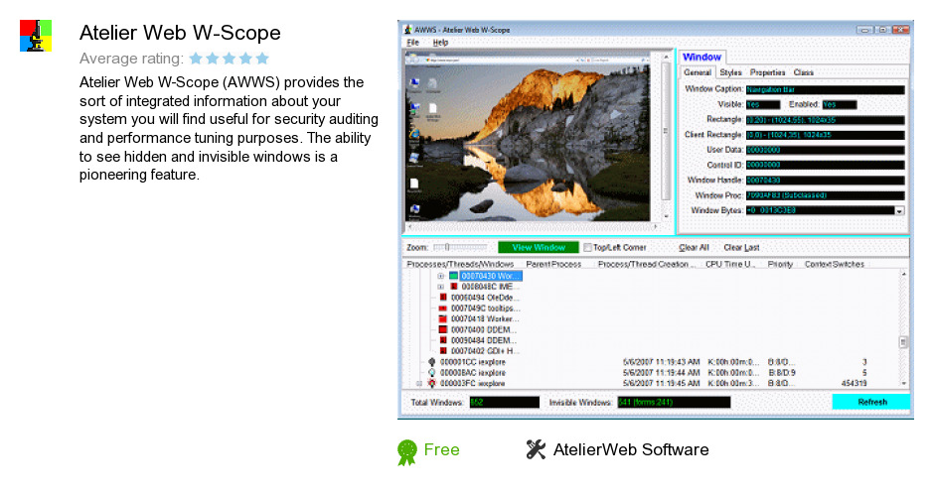The image size is (934, 496).
Task: Click the Priority column header
Action: 780,264
